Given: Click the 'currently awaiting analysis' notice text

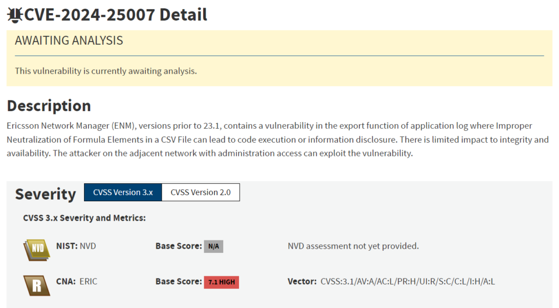Looking at the screenshot, I should pyautogui.click(x=105, y=71).
